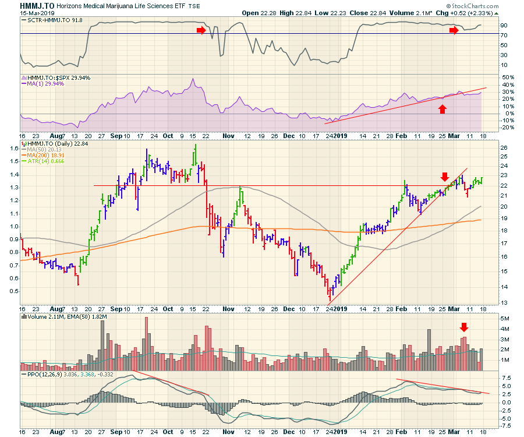Click the 'HMMJ.TO:$SPX 29.94%' legend label
This screenshot has width=524, height=437.
tap(59, 78)
